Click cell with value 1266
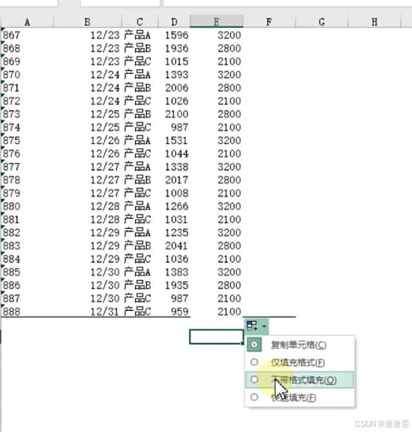 click(x=174, y=206)
